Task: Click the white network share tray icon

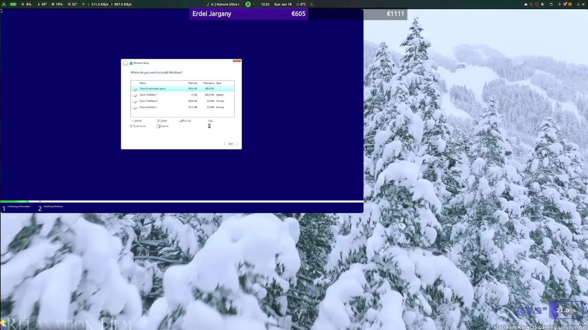Action: (583, 4)
